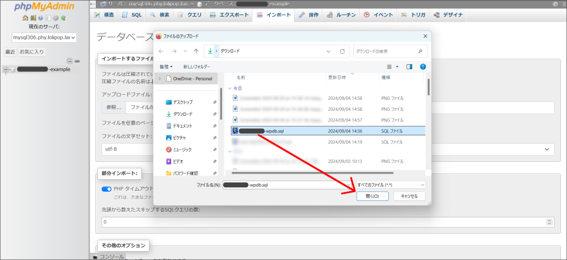Open the ルーチン tab
567x260 pixels.
(x=341, y=15)
